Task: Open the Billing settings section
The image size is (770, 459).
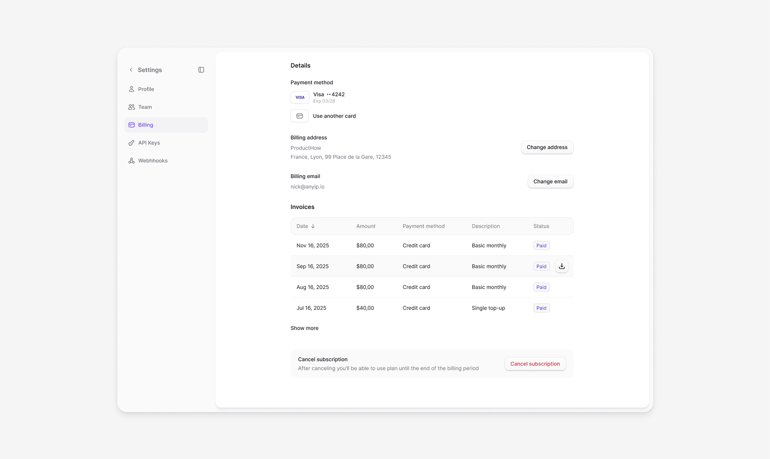Action: [x=145, y=125]
